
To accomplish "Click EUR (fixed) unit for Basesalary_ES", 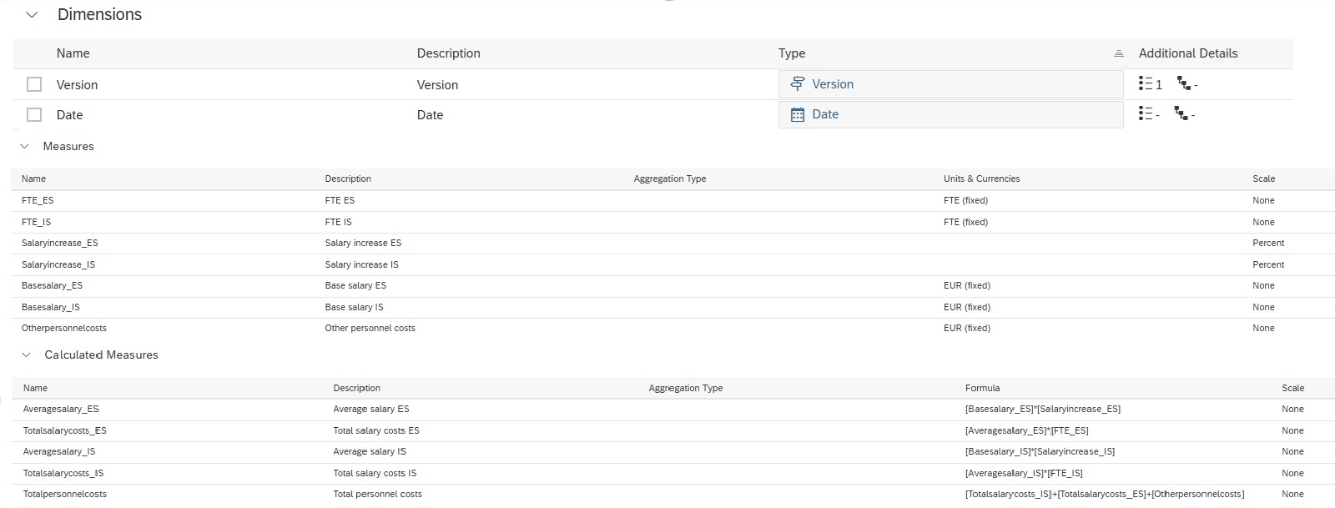I will point(966,285).
